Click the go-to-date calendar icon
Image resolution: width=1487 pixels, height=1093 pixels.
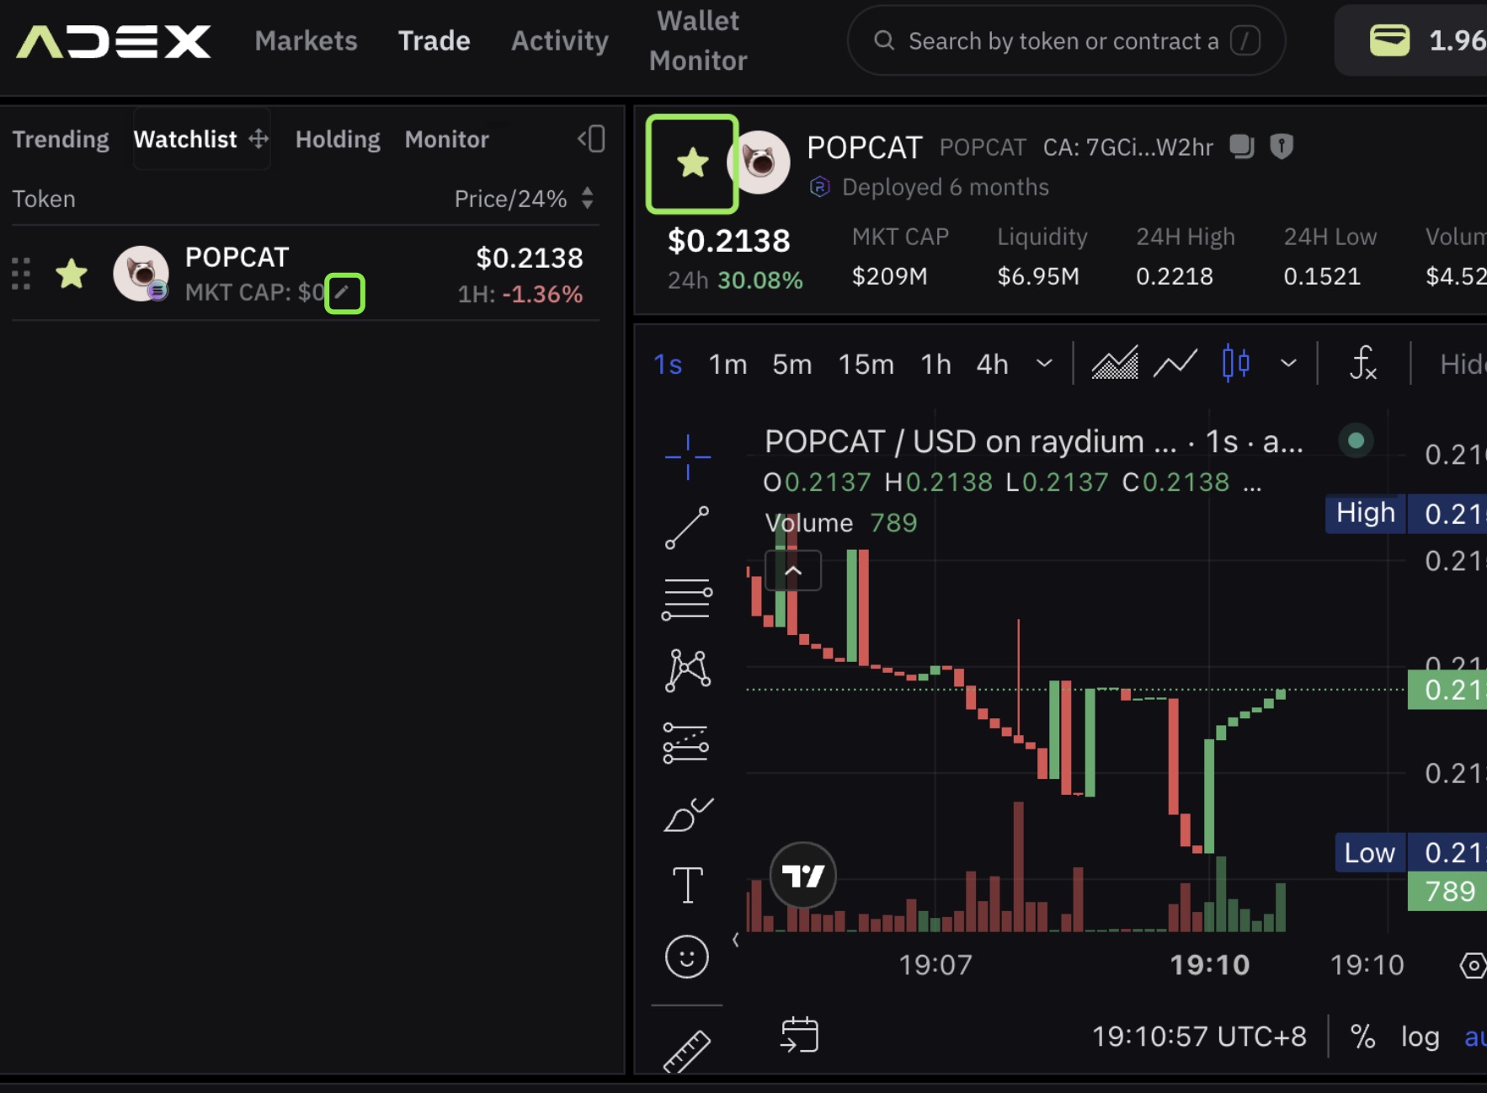pyautogui.click(x=799, y=1035)
